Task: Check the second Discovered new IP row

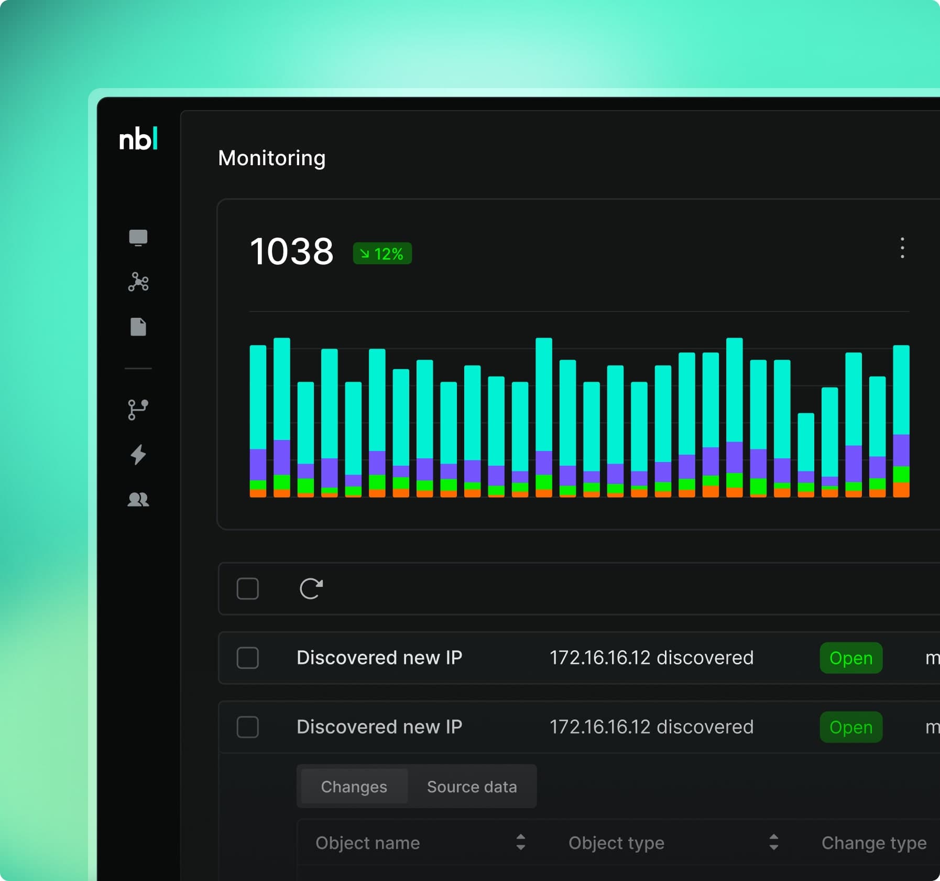Action: pos(248,727)
